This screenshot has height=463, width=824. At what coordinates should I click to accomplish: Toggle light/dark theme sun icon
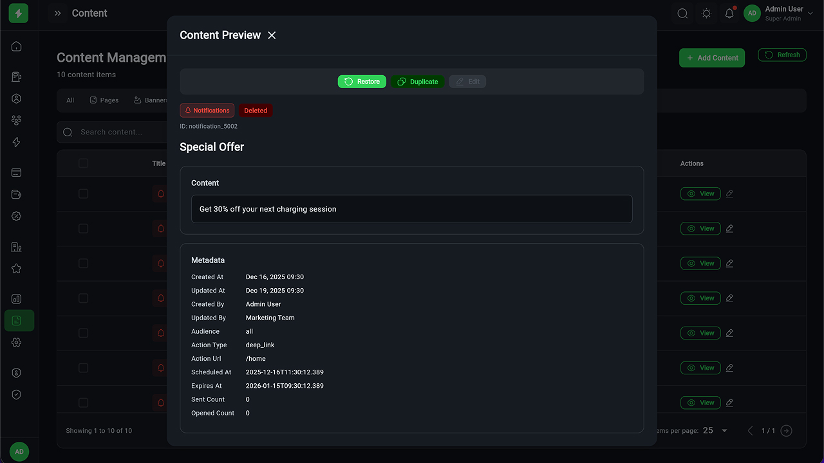coord(706,14)
